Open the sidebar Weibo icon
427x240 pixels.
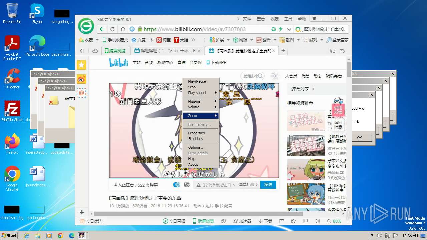[81, 79]
